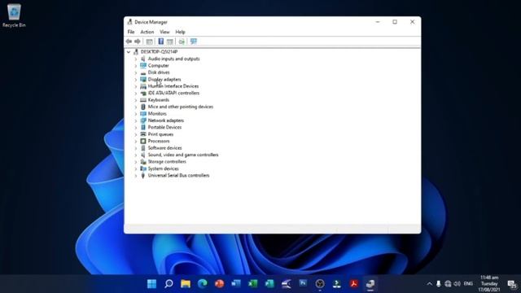Open OBS Studio from the taskbar
Screen dimensions: 521x293
click(320, 284)
